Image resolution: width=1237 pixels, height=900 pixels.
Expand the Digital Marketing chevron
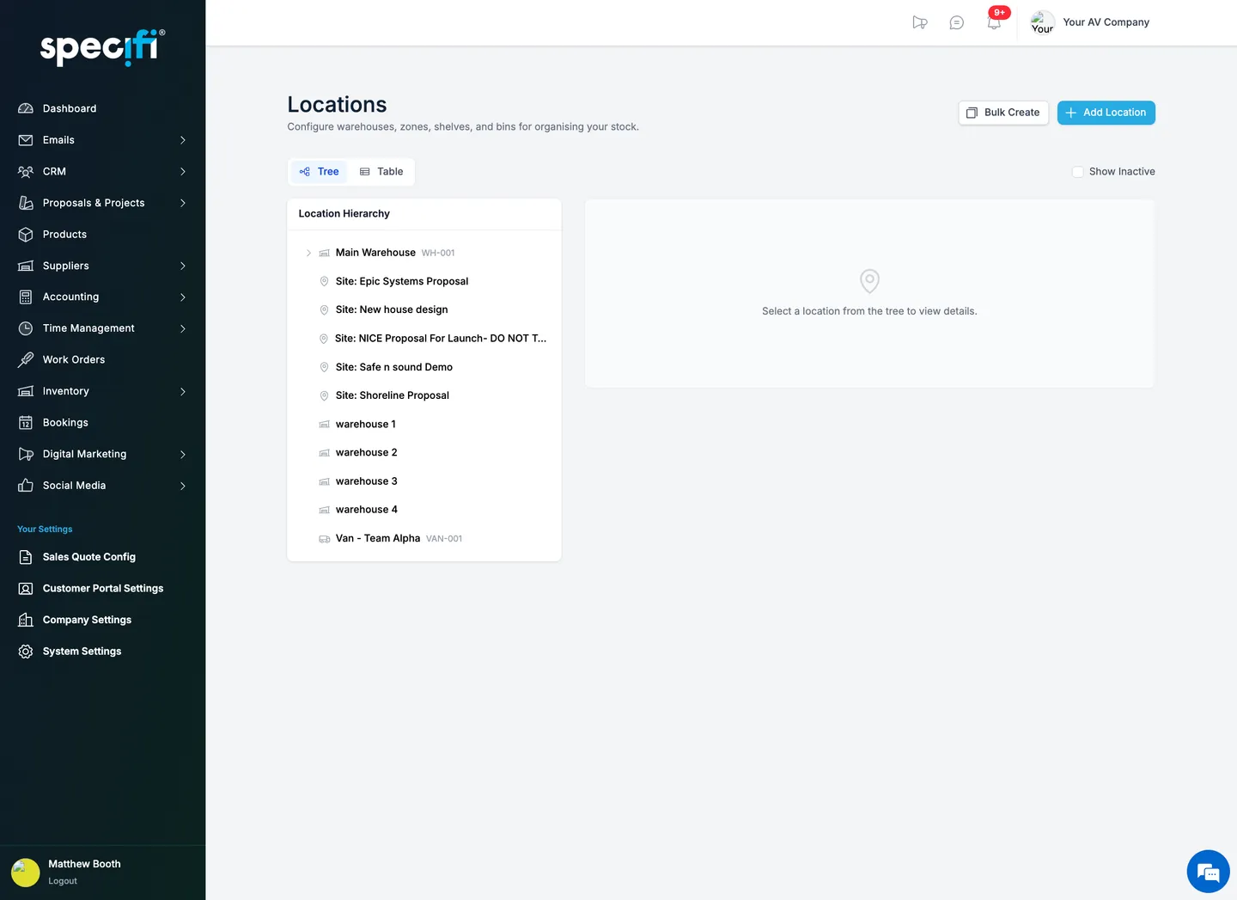tap(183, 454)
